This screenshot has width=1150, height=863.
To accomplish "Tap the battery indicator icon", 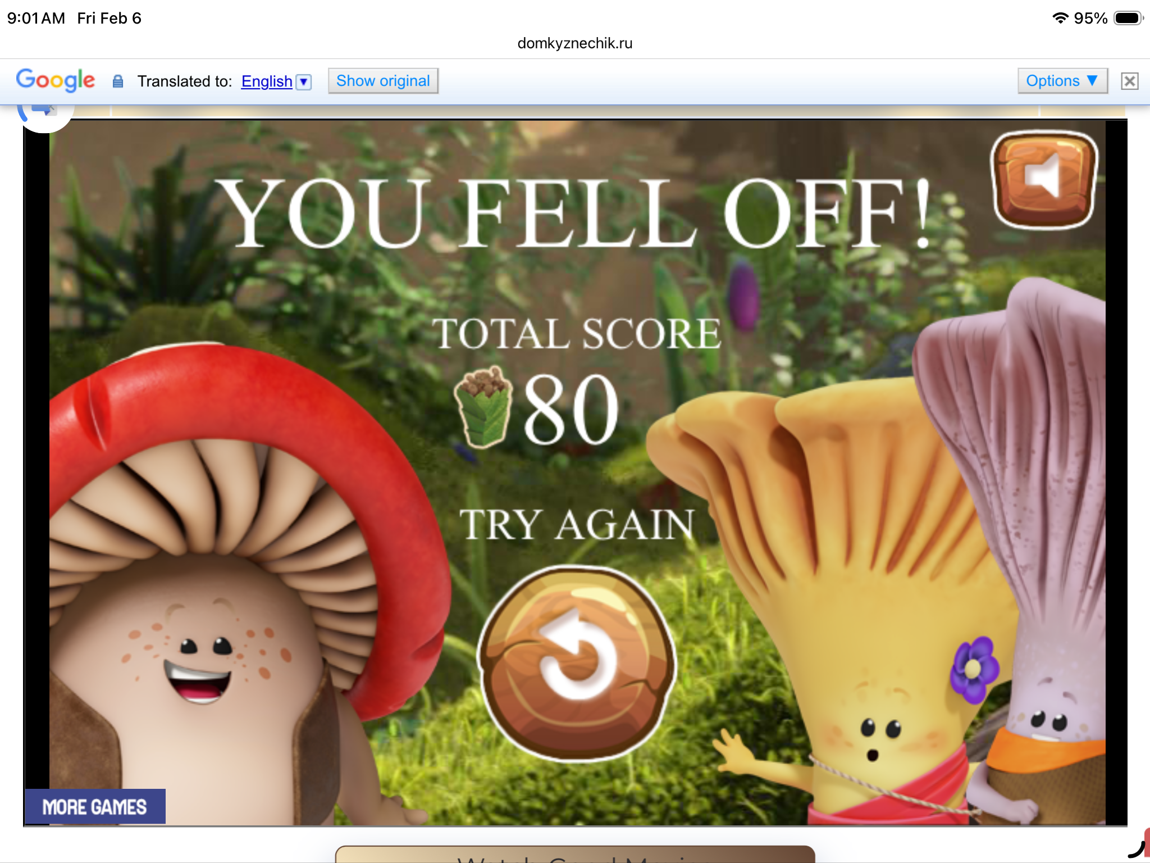I will [1128, 18].
